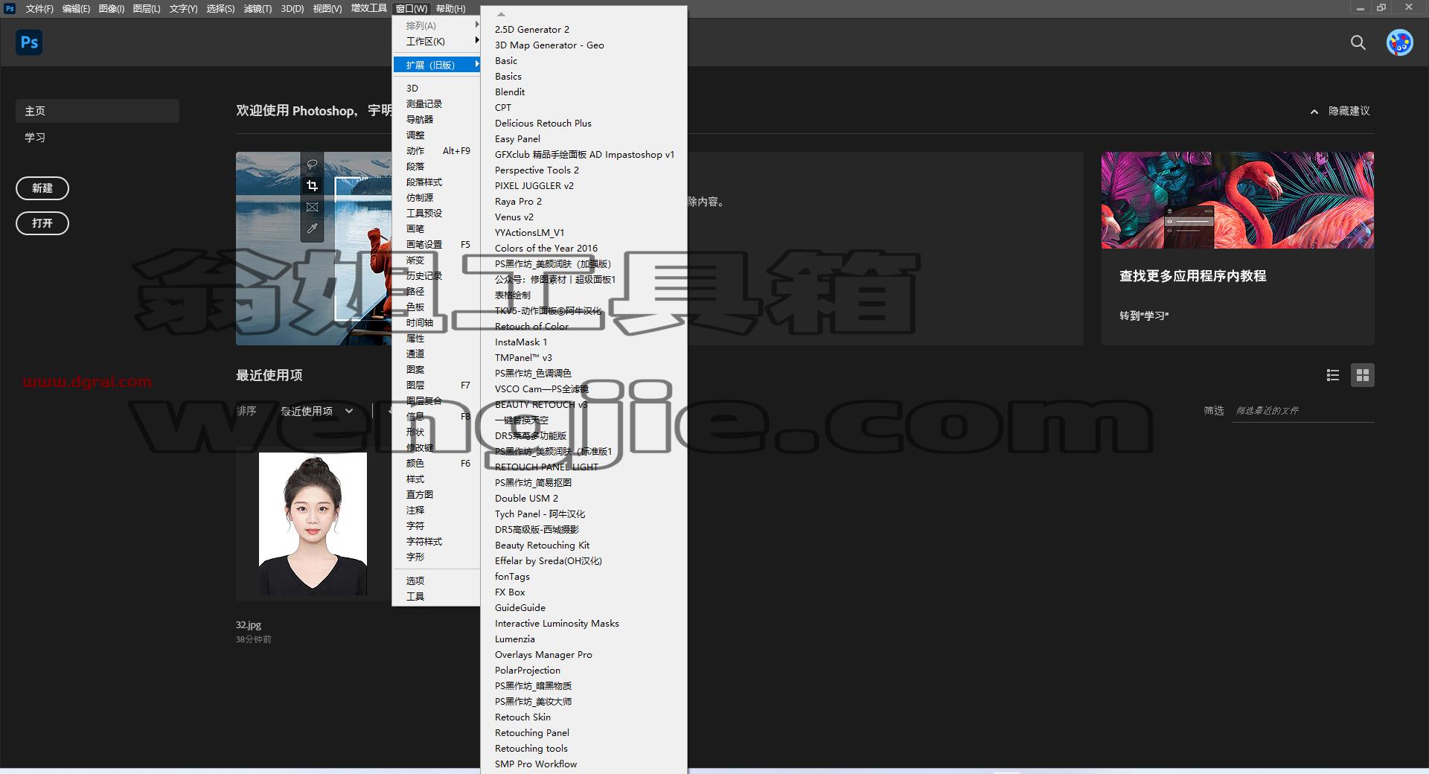Screen dimensions: 1429x774
Task: Open the 滤镜(T) menu
Action: [258, 9]
